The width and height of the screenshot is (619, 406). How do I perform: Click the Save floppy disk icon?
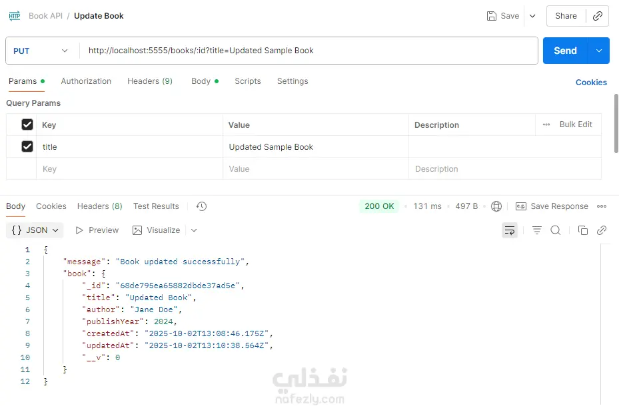coord(492,16)
